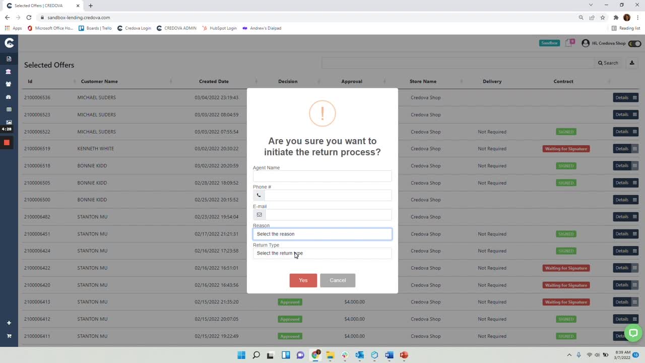
Task: Click the Credova logo in sidebar
Action: (9, 43)
